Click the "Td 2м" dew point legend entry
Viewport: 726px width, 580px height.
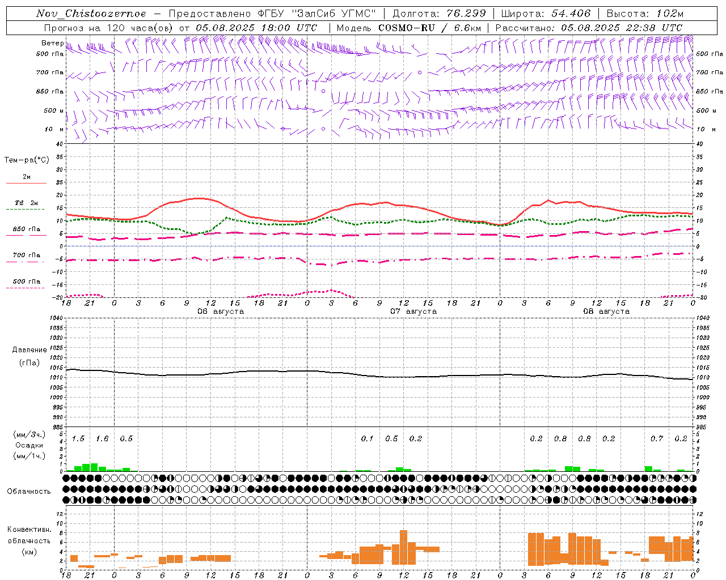[26, 203]
